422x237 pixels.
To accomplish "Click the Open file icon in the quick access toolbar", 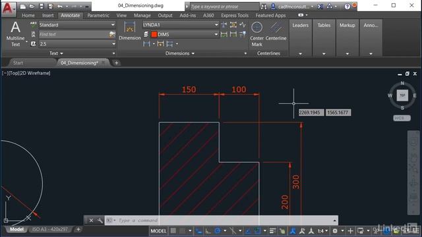I will pyautogui.click(x=32, y=6).
